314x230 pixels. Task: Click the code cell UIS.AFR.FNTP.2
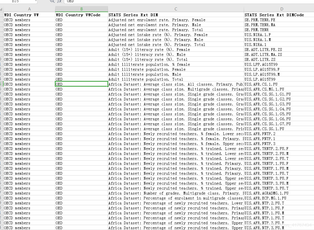[279, 134]
